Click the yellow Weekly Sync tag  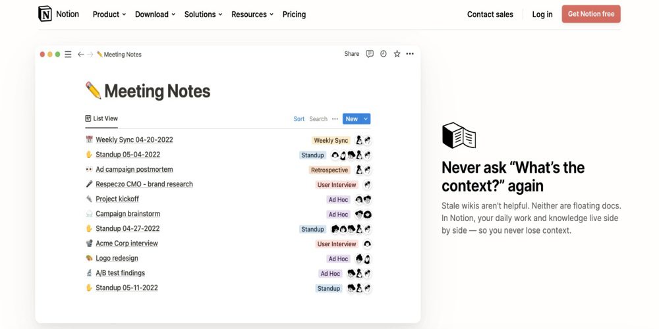[331, 141]
